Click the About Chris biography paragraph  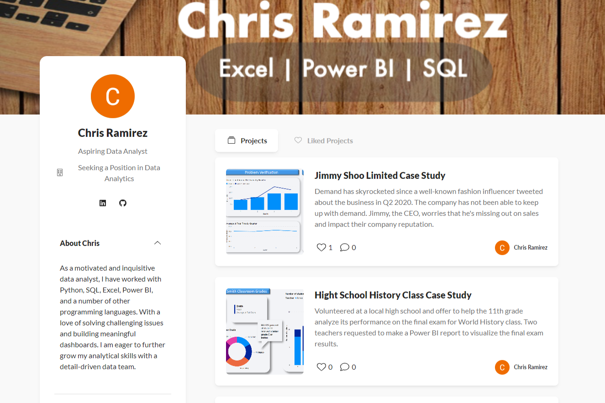coord(112,317)
